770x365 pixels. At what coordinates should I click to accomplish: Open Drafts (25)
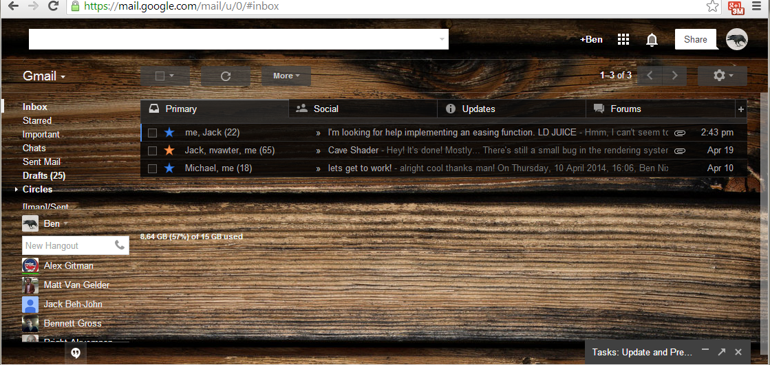tap(44, 176)
